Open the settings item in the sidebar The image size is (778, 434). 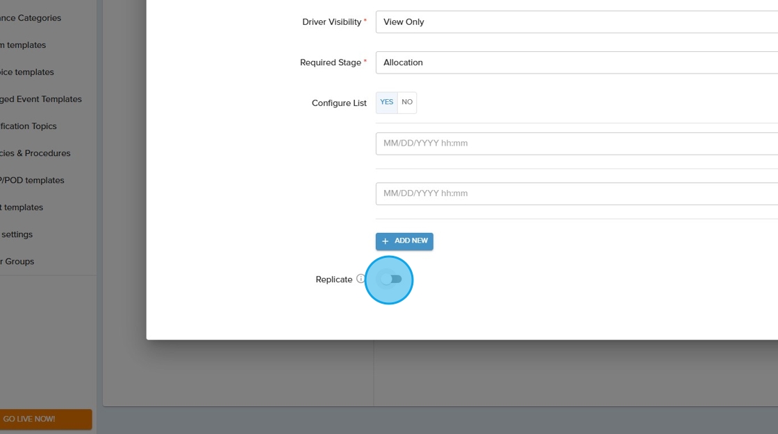click(17, 234)
